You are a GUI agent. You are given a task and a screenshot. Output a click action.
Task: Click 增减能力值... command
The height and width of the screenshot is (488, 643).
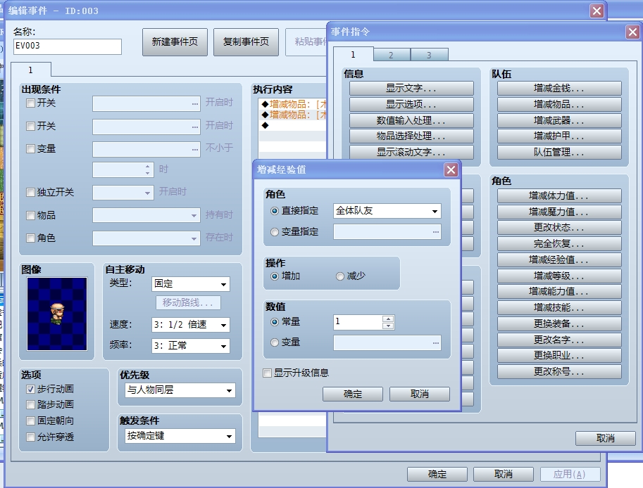pos(559,292)
